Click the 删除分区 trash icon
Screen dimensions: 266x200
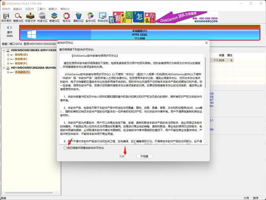pos(78,17)
